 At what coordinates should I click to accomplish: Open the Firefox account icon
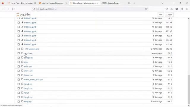click(x=177, y=9)
